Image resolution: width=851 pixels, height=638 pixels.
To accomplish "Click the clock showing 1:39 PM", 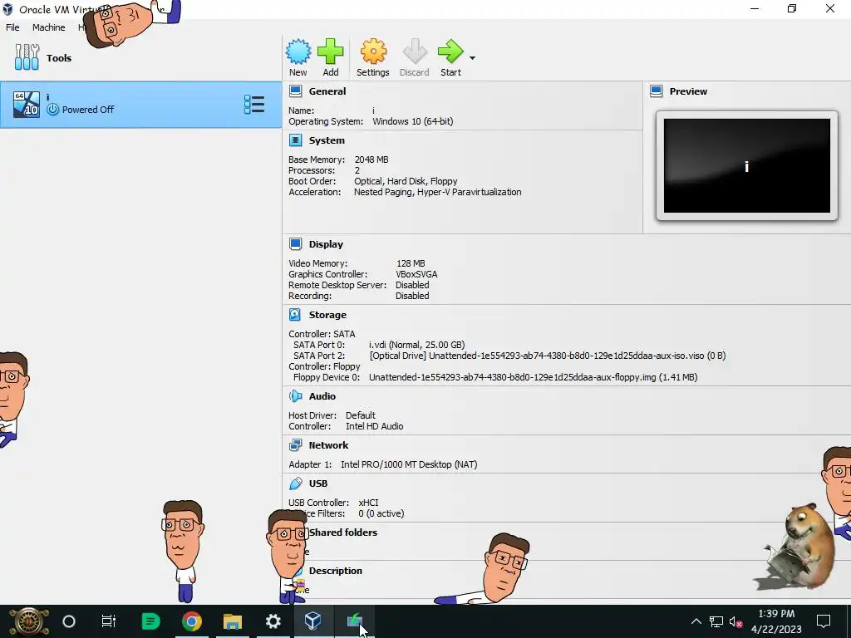I will pyautogui.click(x=776, y=614).
